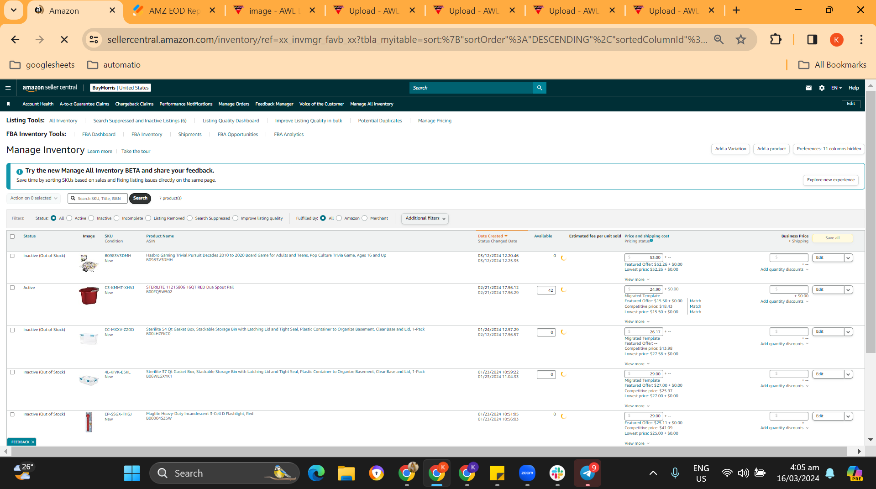
Task: Open Telegram from the taskbar
Action: pyautogui.click(x=587, y=473)
